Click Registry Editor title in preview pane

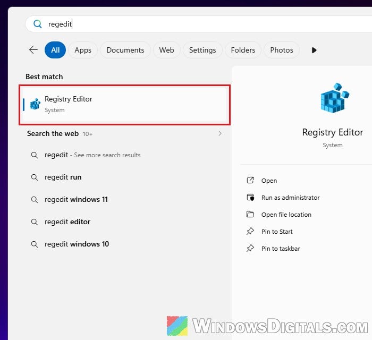pyautogui.click(x=332, y=132)
